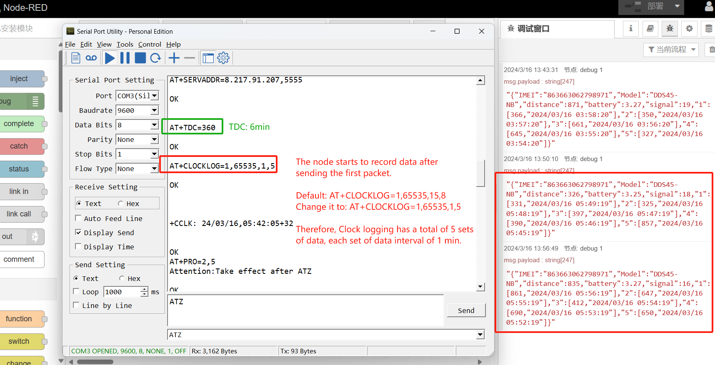Open the Stop Bits dropdown
Viewport: 715px width, 365px height.
click(x=155, y=154)
